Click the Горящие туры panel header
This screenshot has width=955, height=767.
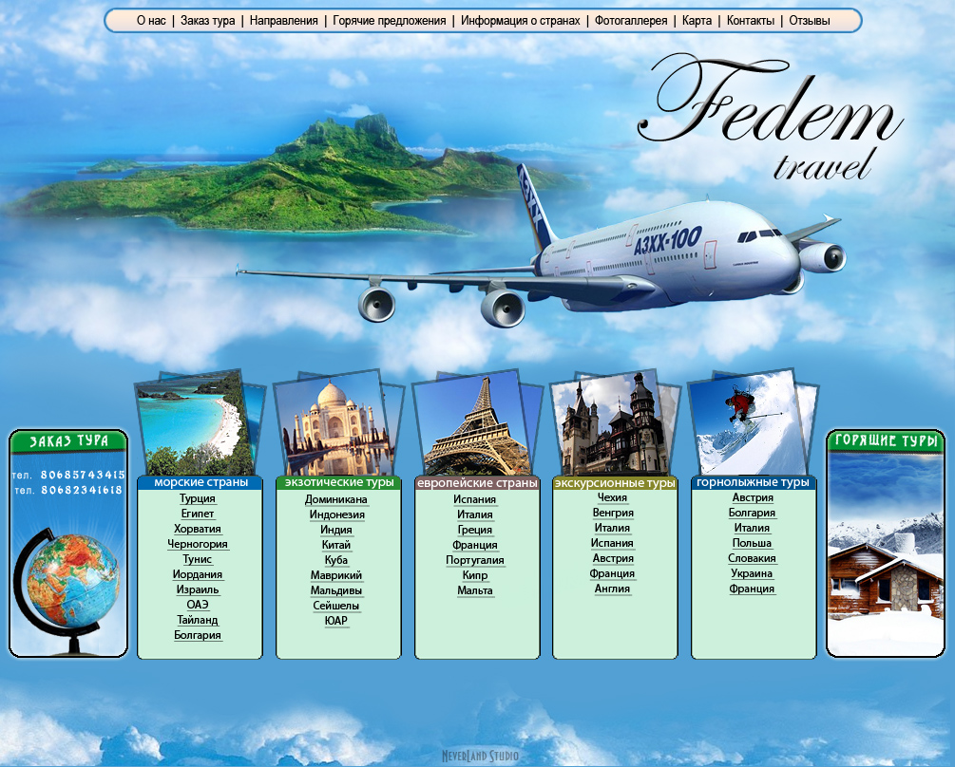coord(886,441)
